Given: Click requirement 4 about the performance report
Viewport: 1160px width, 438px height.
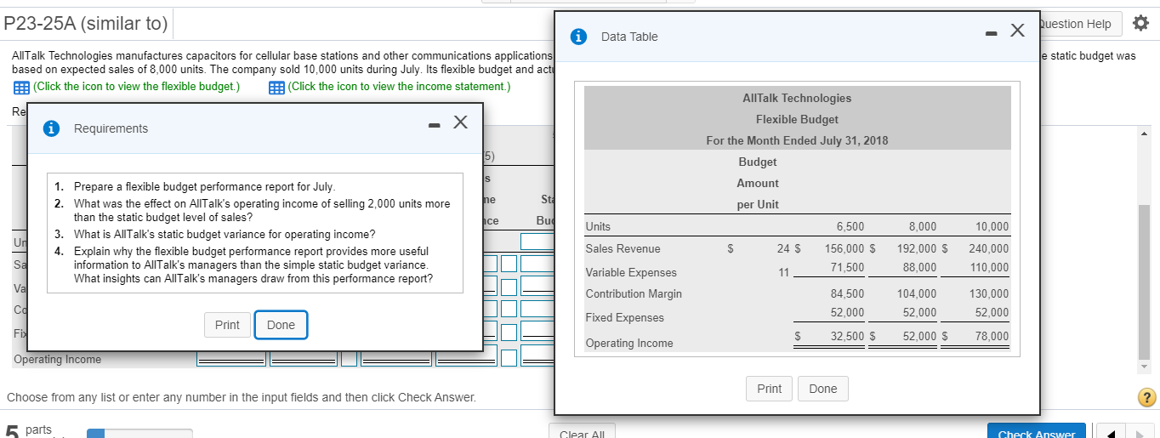Looking at the screenshot, I should [x=253, y=265].
